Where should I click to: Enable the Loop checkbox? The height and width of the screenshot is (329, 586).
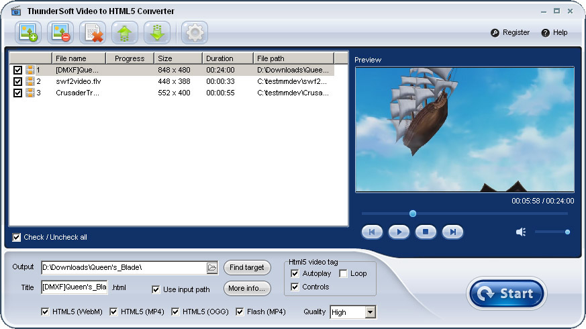(343, 273)
